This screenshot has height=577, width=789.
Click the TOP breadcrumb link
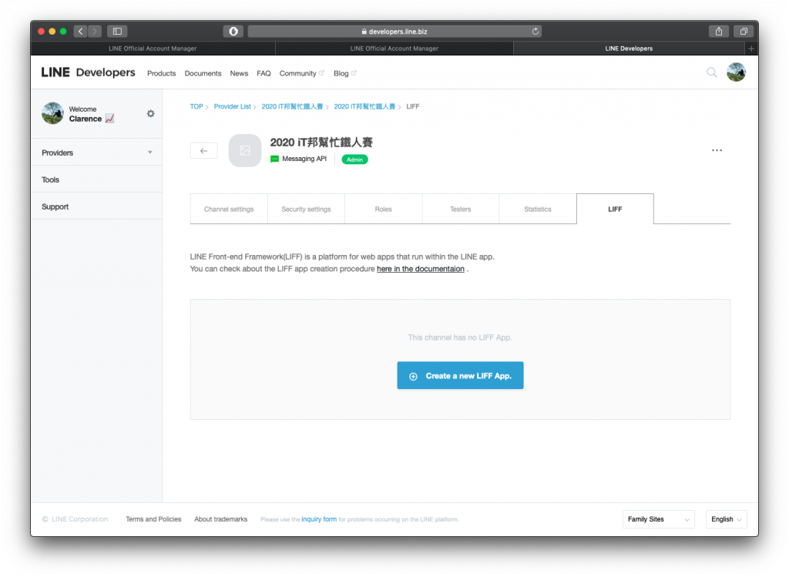pos(196,106)
